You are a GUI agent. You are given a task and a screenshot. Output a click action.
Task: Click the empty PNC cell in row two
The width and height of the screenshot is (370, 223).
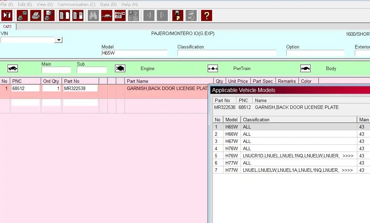[x=25, y=102]
